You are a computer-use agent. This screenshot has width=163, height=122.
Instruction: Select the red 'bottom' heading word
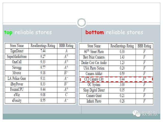tap(94, 33)
